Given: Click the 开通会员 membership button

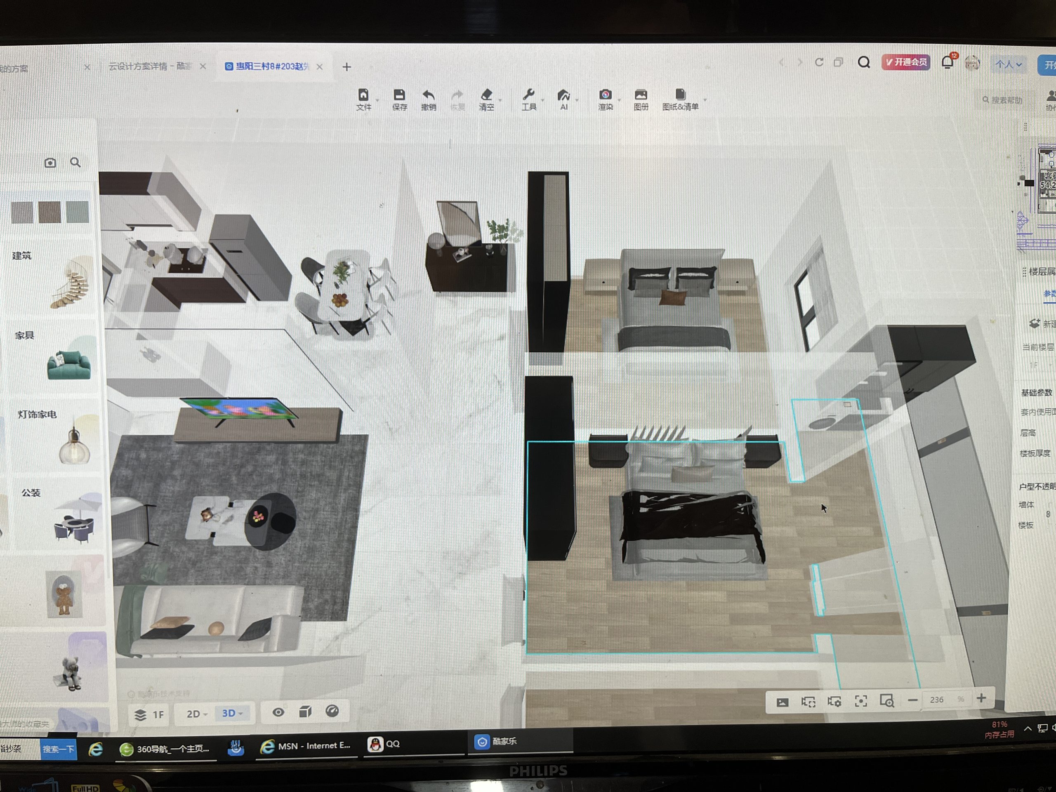Looking at the screenshot, I should (905, 62).
